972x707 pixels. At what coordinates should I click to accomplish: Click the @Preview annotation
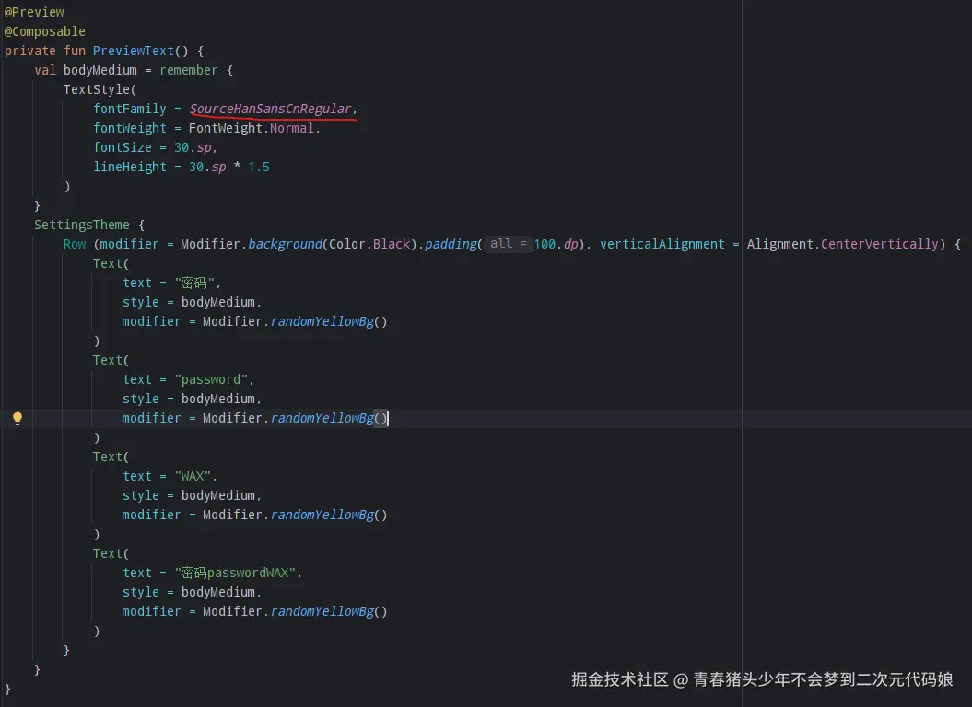pos(34,12)
